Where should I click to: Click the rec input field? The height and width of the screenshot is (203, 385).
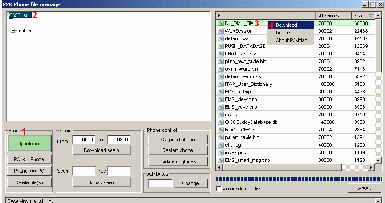point(119,171)
